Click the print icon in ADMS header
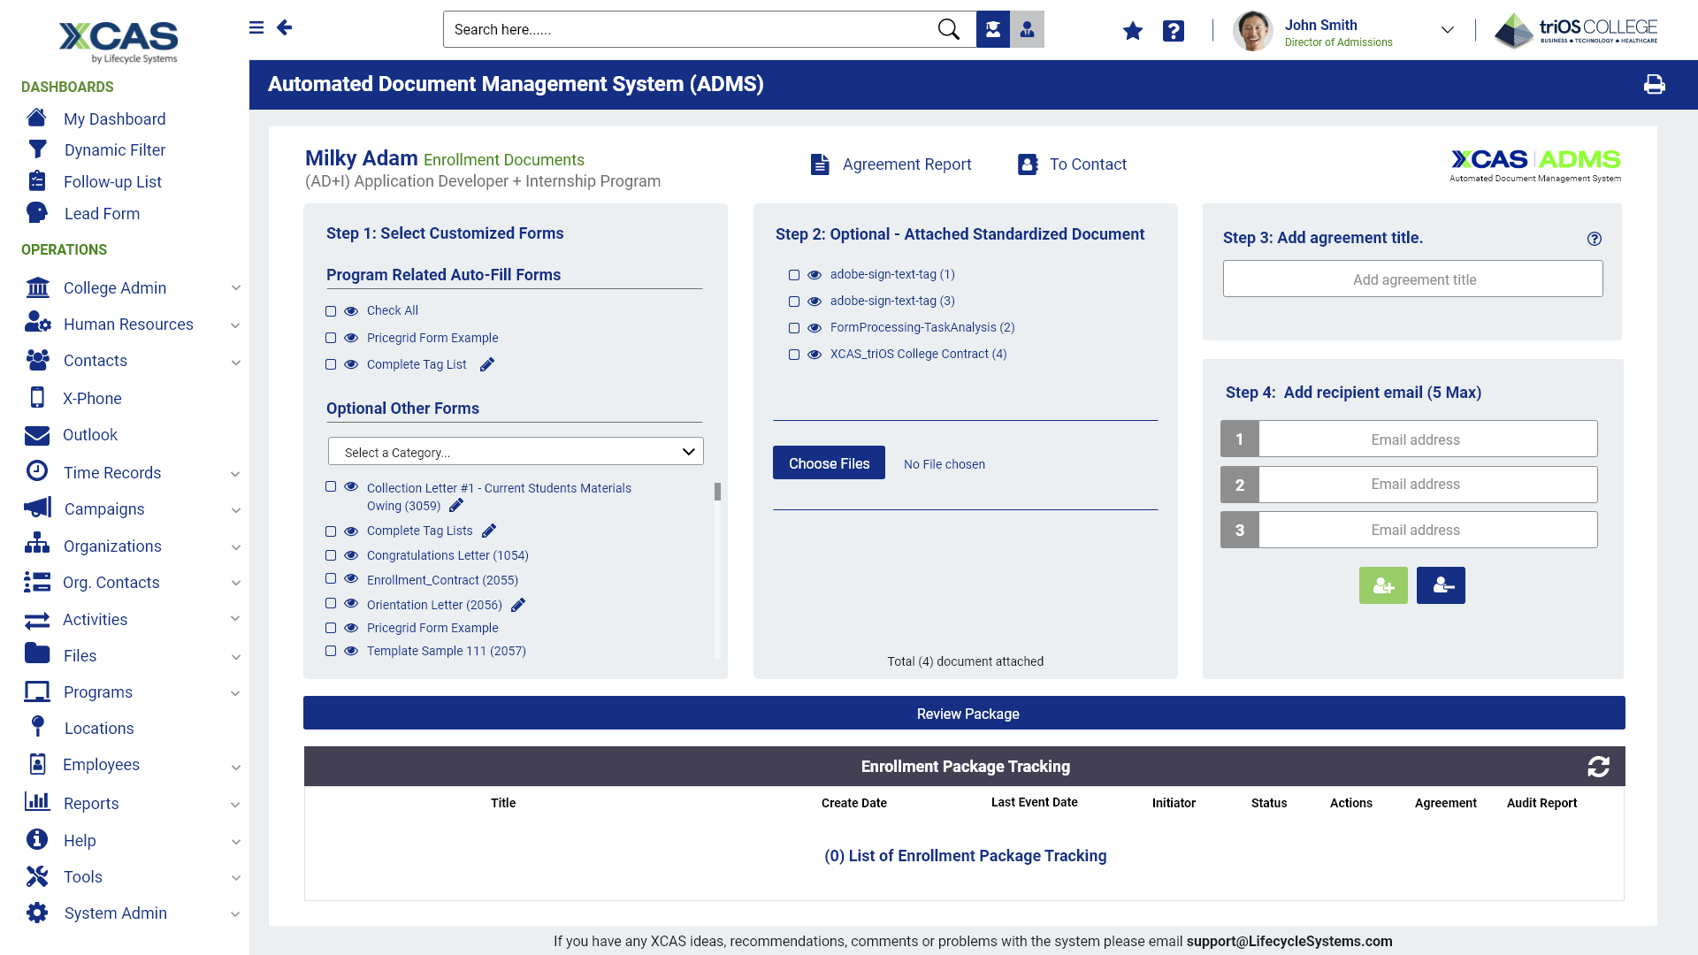 click(1654, 84)
